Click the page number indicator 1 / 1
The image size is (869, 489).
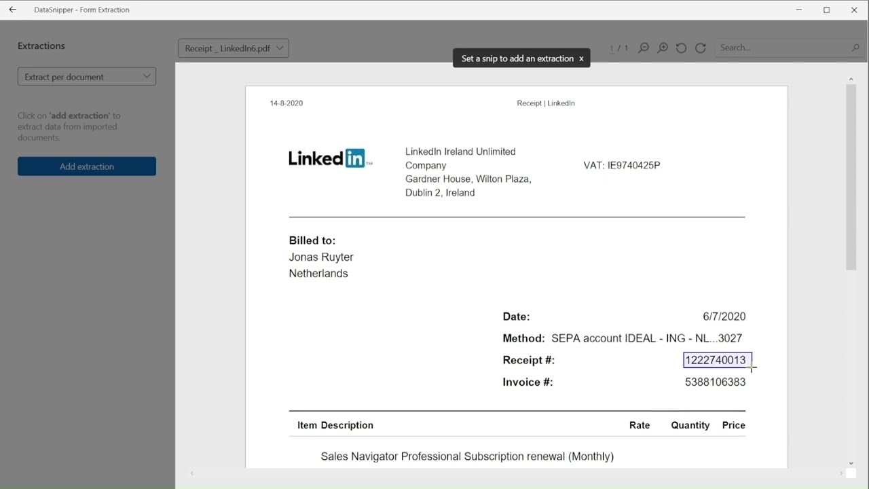click(618, 48)
